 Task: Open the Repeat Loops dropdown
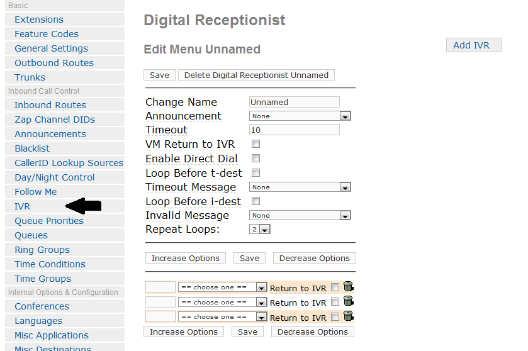point(260,230)
